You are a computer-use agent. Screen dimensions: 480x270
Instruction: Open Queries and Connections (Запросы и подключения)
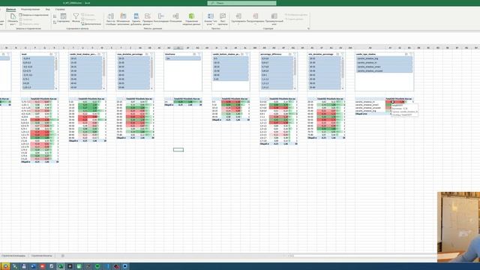click(x=34, y=15)
